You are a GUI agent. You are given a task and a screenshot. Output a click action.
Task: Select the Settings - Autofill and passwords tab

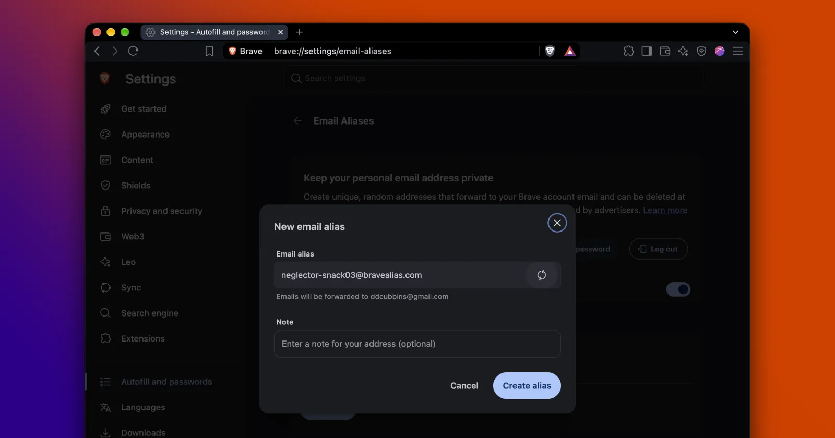coord(214,32)
